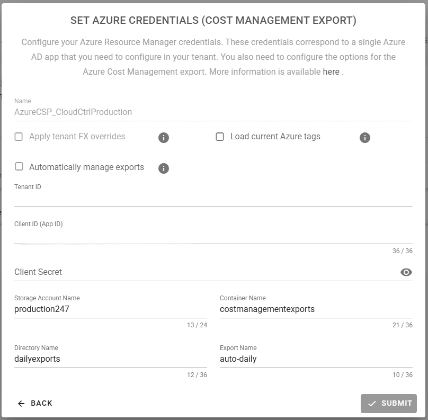Click info icon beside Apply tenant FX overrides
Viewport: 428px width, 420px height.
tap(164, 138)
